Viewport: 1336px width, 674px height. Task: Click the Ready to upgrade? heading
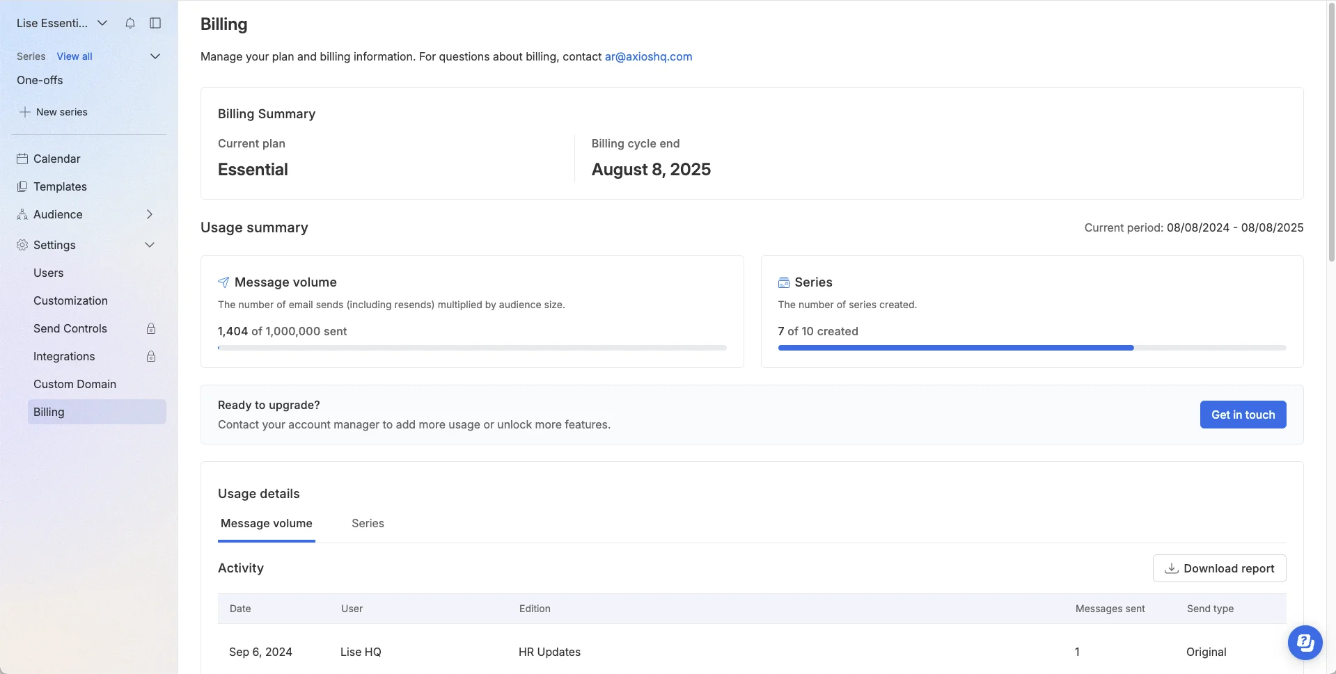pyautogui.click(x=269, y=405)
